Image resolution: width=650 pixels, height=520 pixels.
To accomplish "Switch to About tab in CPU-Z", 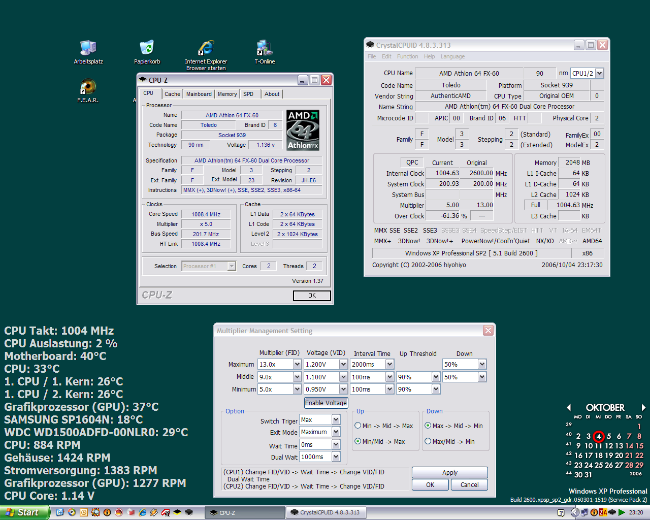I will click(272, 94).
